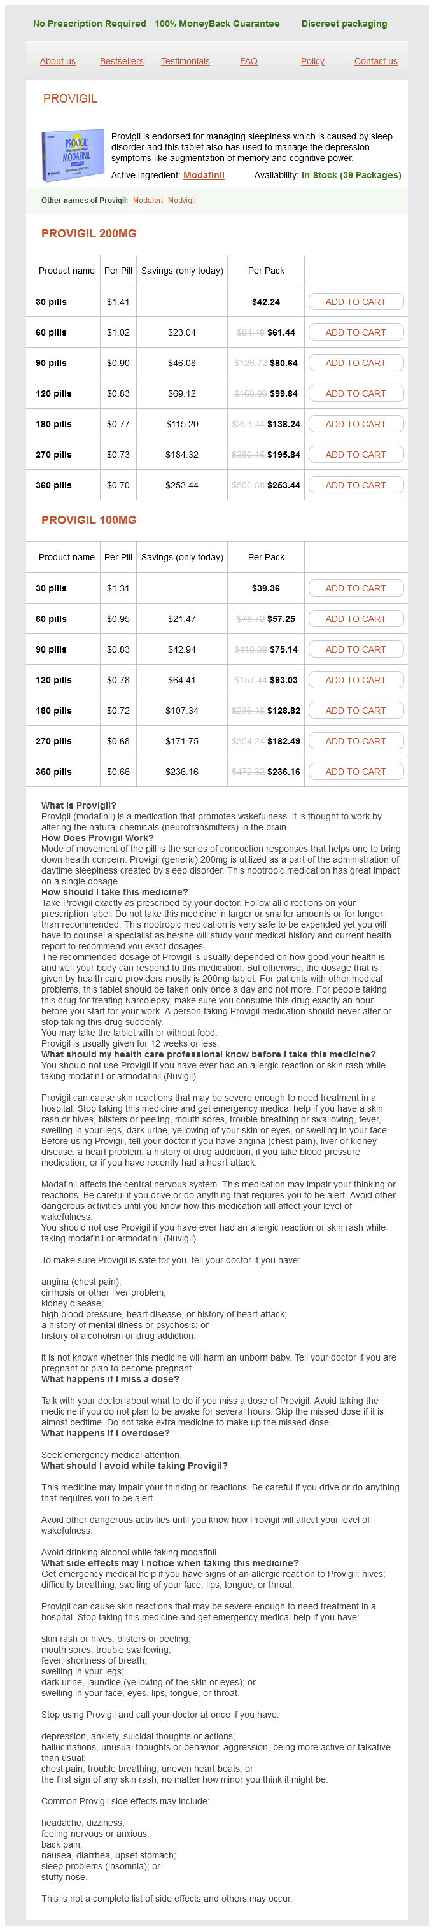Open the Modvigil alternate name link
Image resolution: width=434 pixels, height=1931 pixels.
[x=181, y=201]
